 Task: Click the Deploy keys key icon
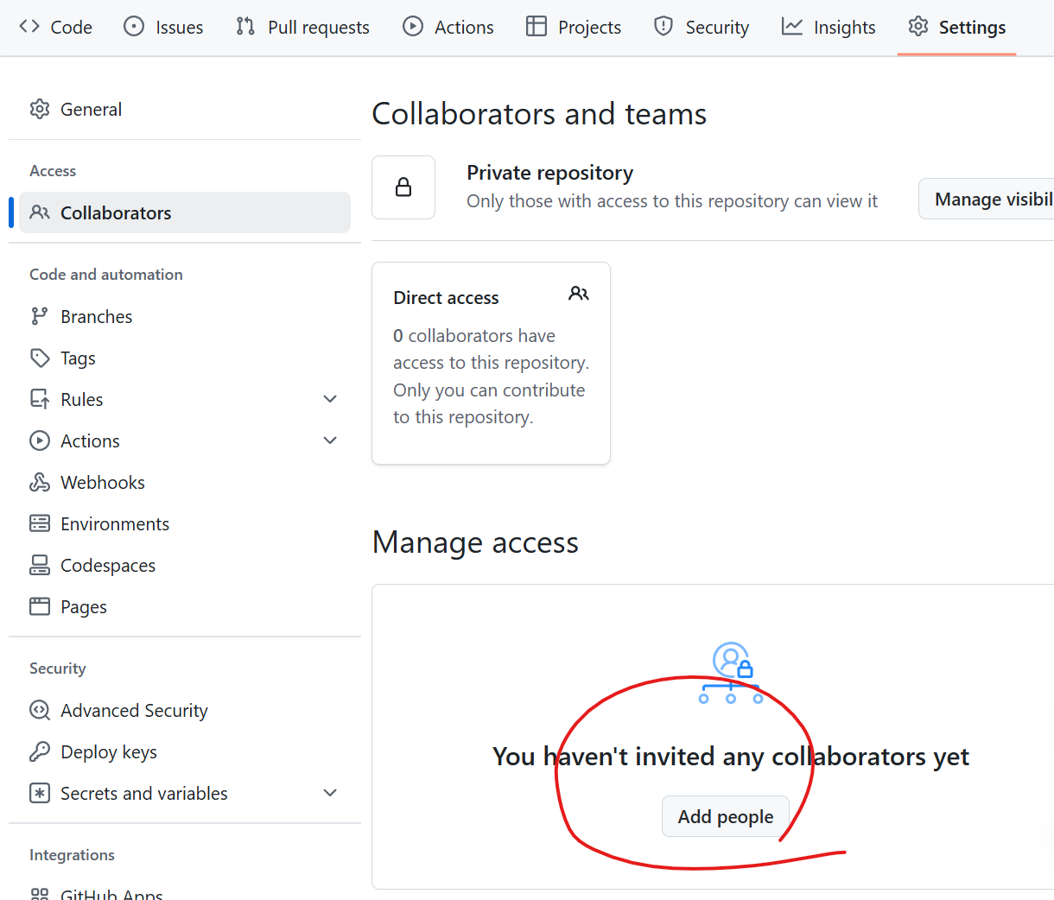[x=40, y=751]
